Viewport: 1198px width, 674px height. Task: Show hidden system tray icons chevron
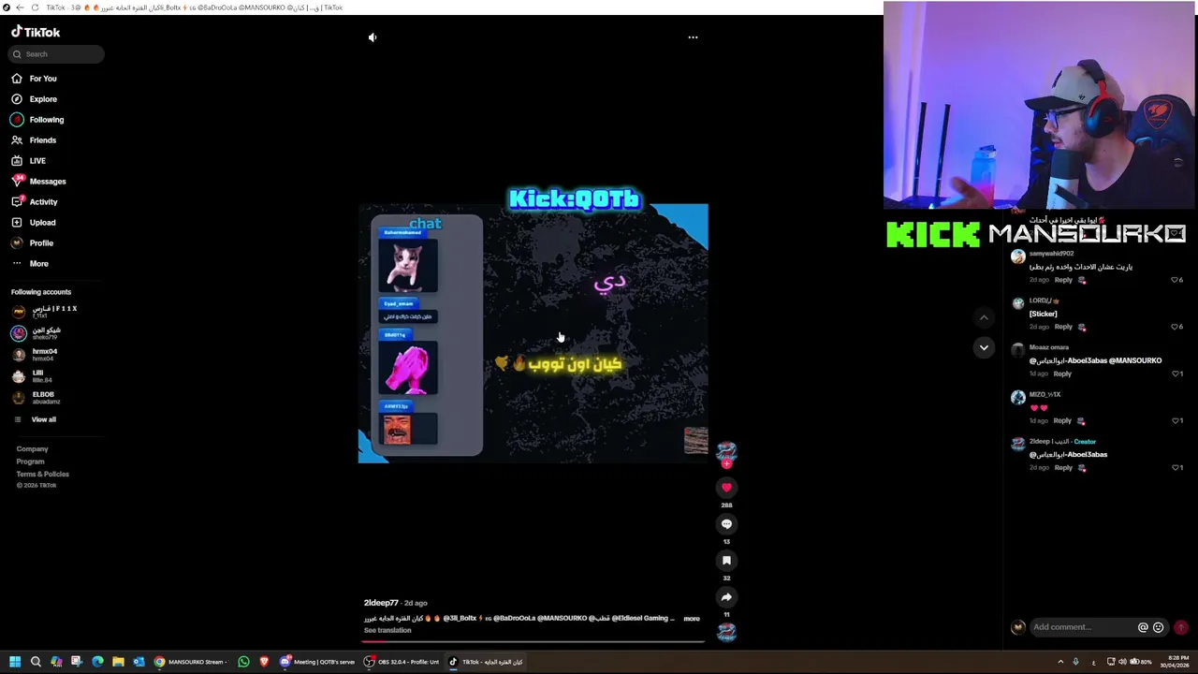click(x=1060, y=662)
